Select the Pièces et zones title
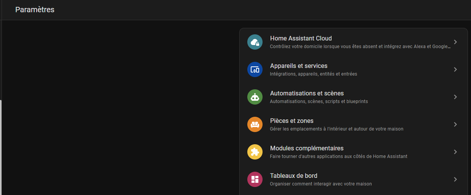The height and width of the screenshot is (195, 471). (x=292, y=121)
